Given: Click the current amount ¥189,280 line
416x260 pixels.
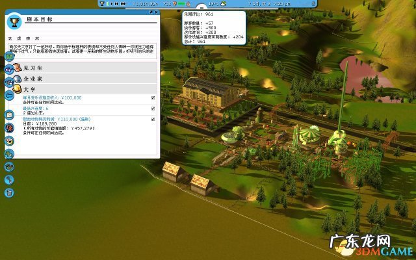Looking at the screenshot, I should [40, 124].
